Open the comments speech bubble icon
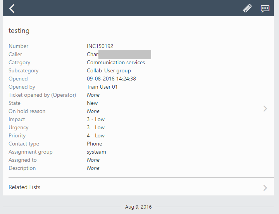The width and height of the screenshot is (279, 214). click(x=265, y=9)
